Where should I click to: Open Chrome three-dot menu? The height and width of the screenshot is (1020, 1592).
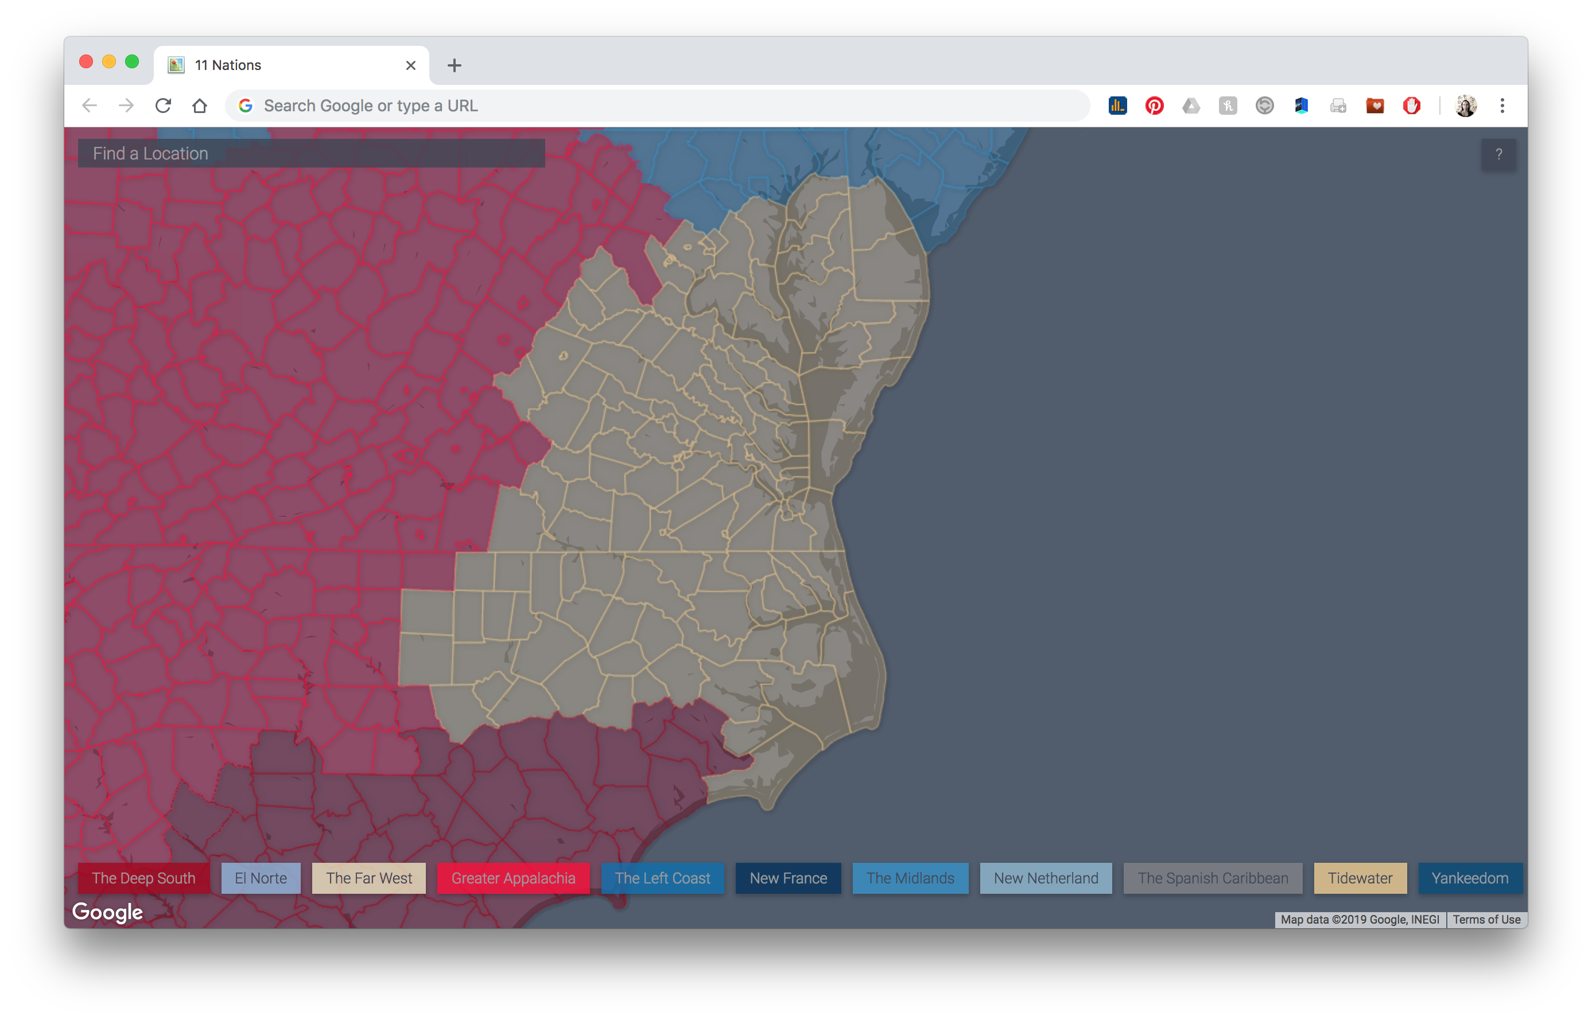click(1502, 106)
